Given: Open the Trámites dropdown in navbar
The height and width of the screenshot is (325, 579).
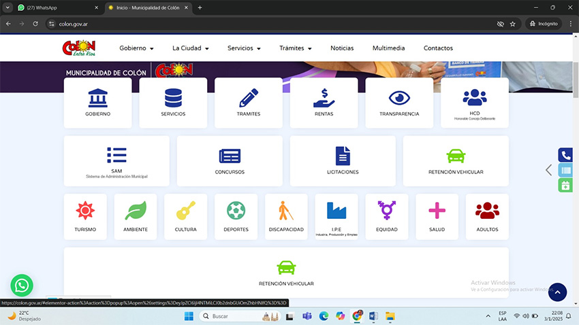Looking at the screenshot, I should 295,48.
